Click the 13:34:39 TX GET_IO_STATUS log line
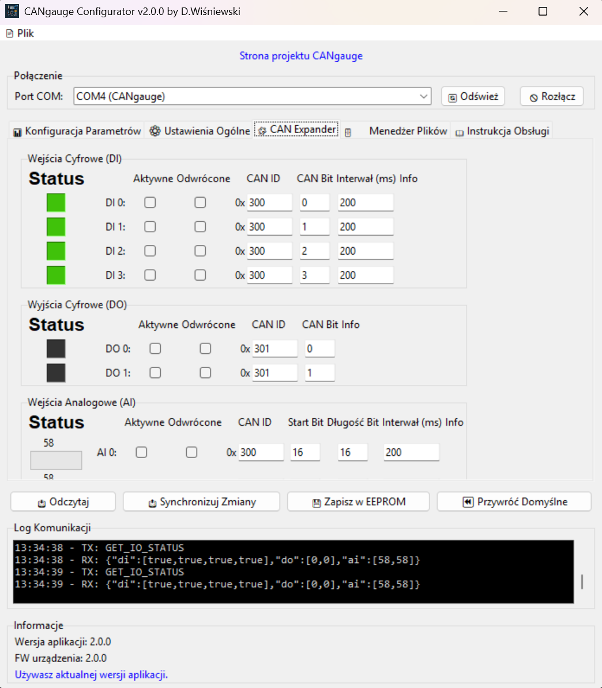 [99, 572]
